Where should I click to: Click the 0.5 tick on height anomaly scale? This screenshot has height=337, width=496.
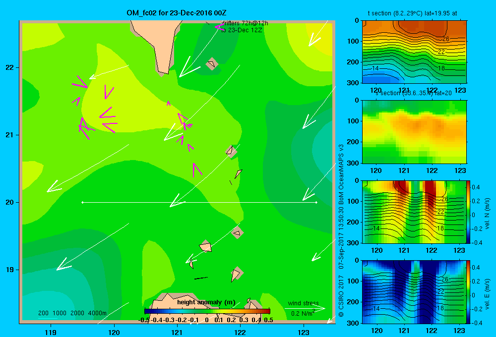pos(268,320)
